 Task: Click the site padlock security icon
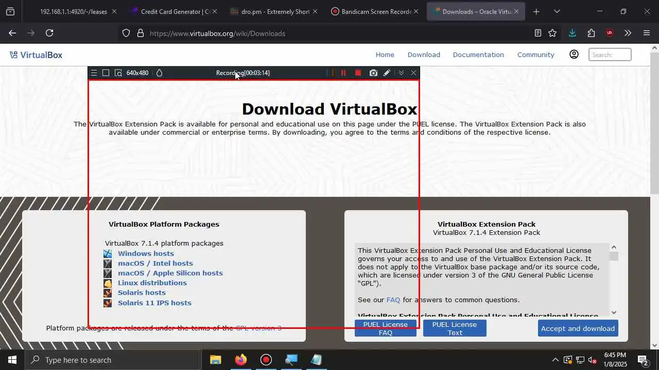(x=140, y=33)
